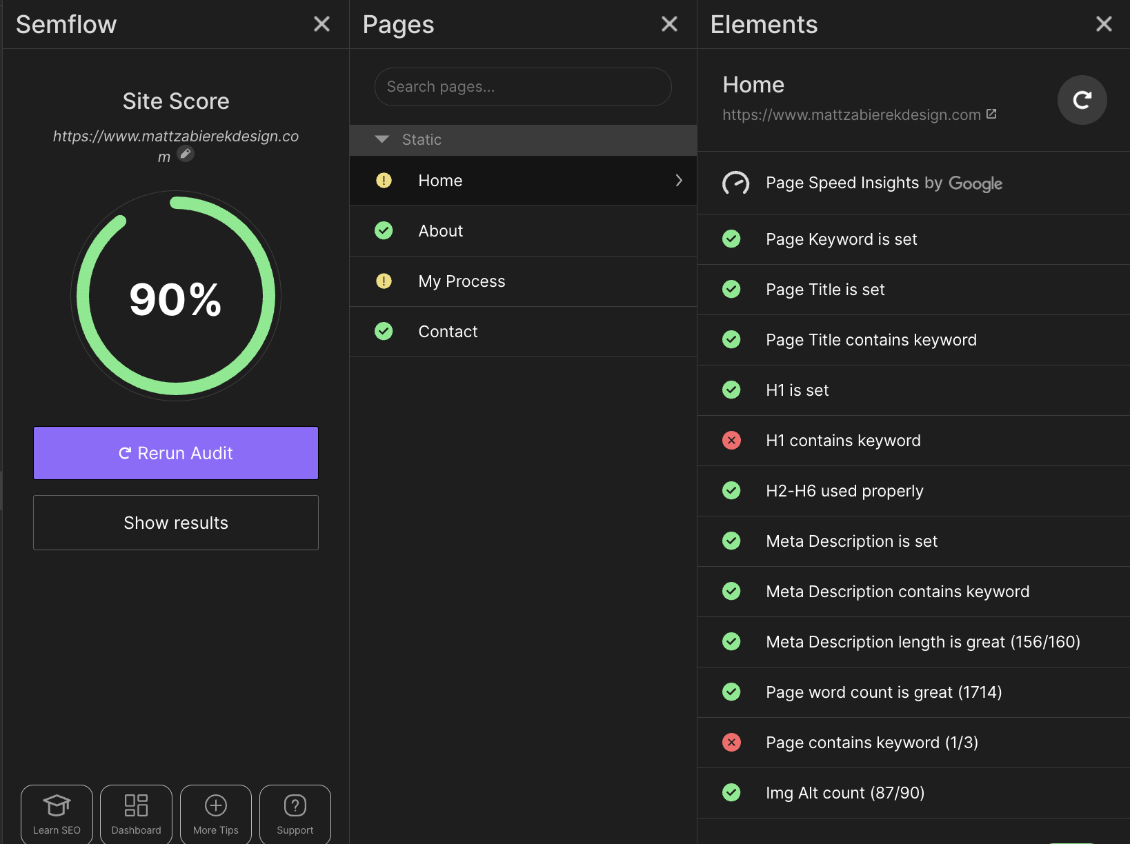
Task: Click green check beside Page Keyword is set
Action: [x=731, y=239]
